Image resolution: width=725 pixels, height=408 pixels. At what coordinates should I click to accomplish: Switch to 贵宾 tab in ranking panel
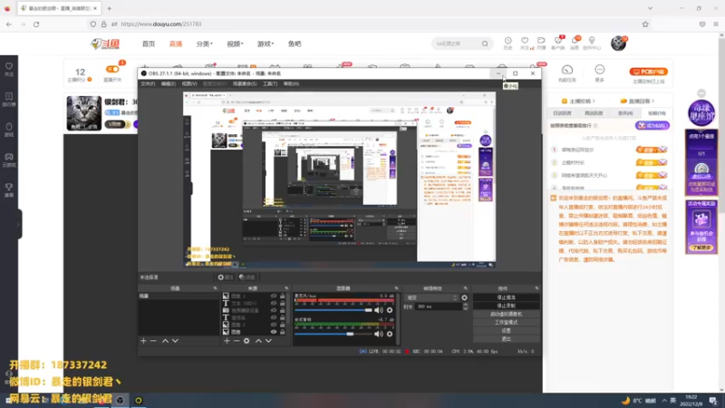(625, 113)
